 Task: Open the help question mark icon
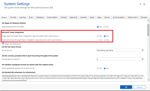(x=140, y=4)
